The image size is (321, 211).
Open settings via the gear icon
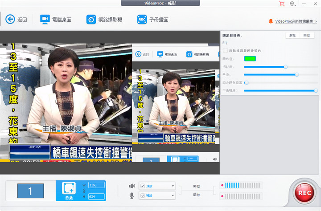pyautogui.click(x=292, y=4)
